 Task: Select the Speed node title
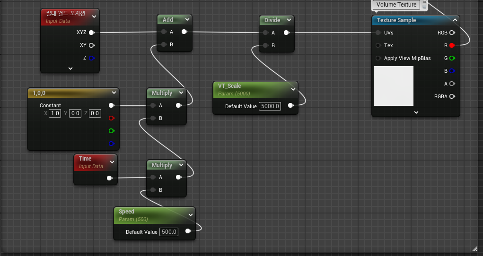coord(126,212)
